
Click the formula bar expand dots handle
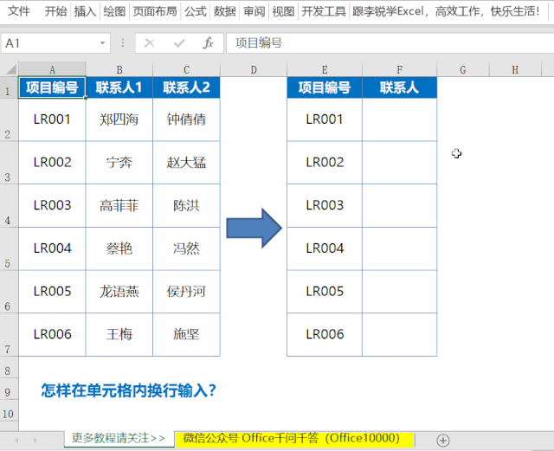tap(123, 43)
